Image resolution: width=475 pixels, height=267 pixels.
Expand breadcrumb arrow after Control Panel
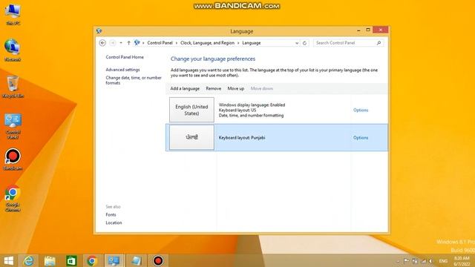(x=177, y=43)
